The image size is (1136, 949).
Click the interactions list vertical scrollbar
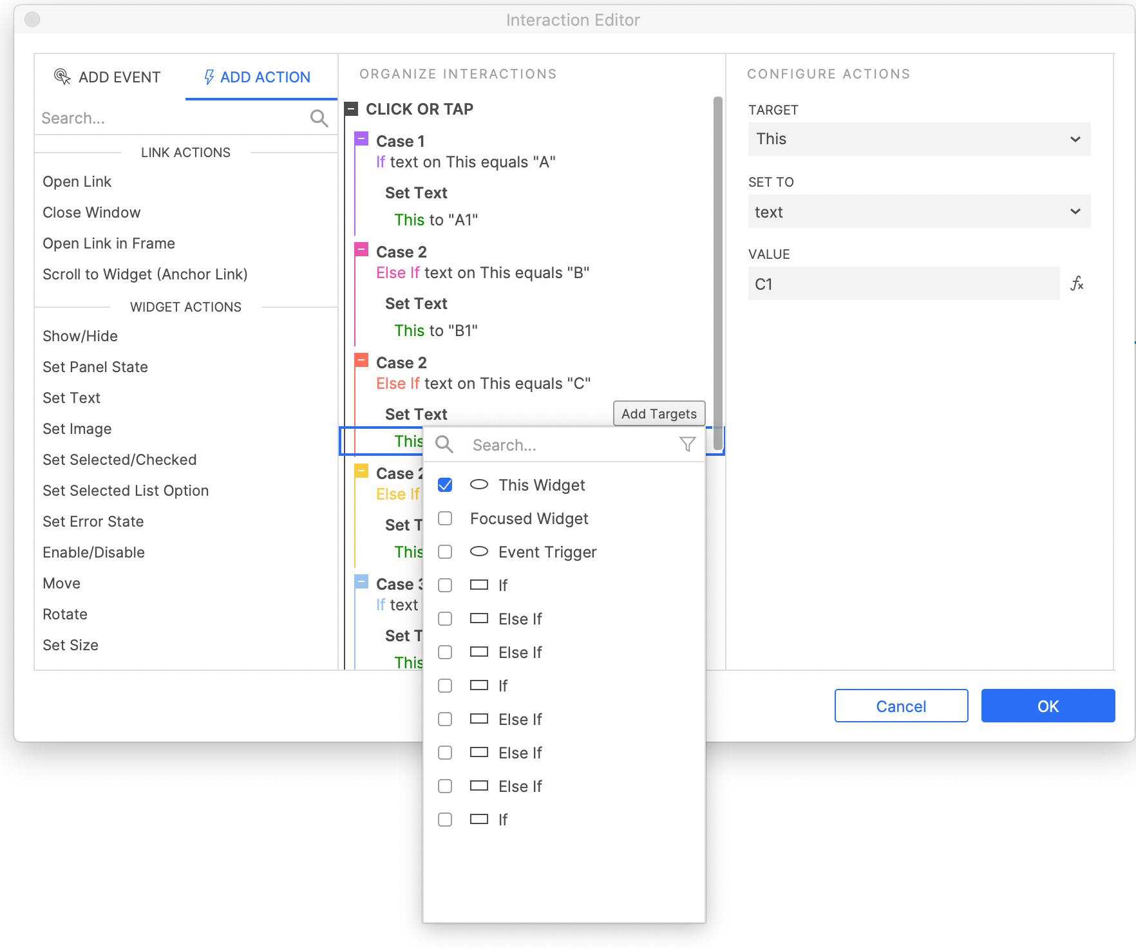(717, 258)
